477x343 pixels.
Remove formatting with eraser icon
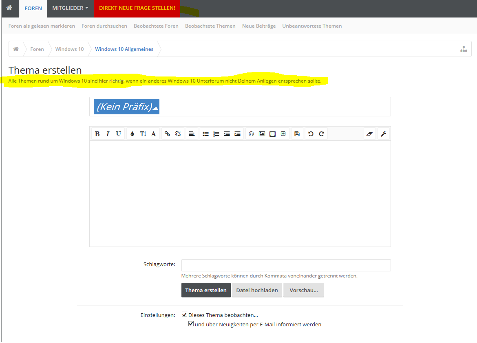pos(370,134)
